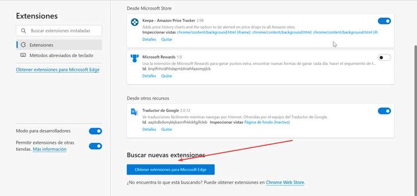Image resolution: width=417 pixels, height=196 pixels.
Task: Toggle Modo para desarrolladores off
Action: 96,131
